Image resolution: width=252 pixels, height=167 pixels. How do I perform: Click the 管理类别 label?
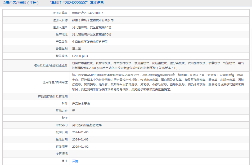coord(62,49)
